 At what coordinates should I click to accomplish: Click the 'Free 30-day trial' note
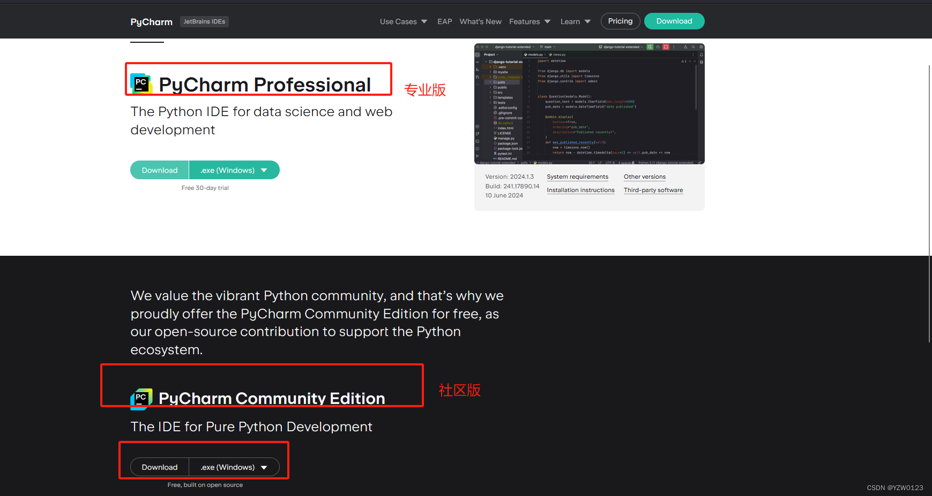pos(205,188)
